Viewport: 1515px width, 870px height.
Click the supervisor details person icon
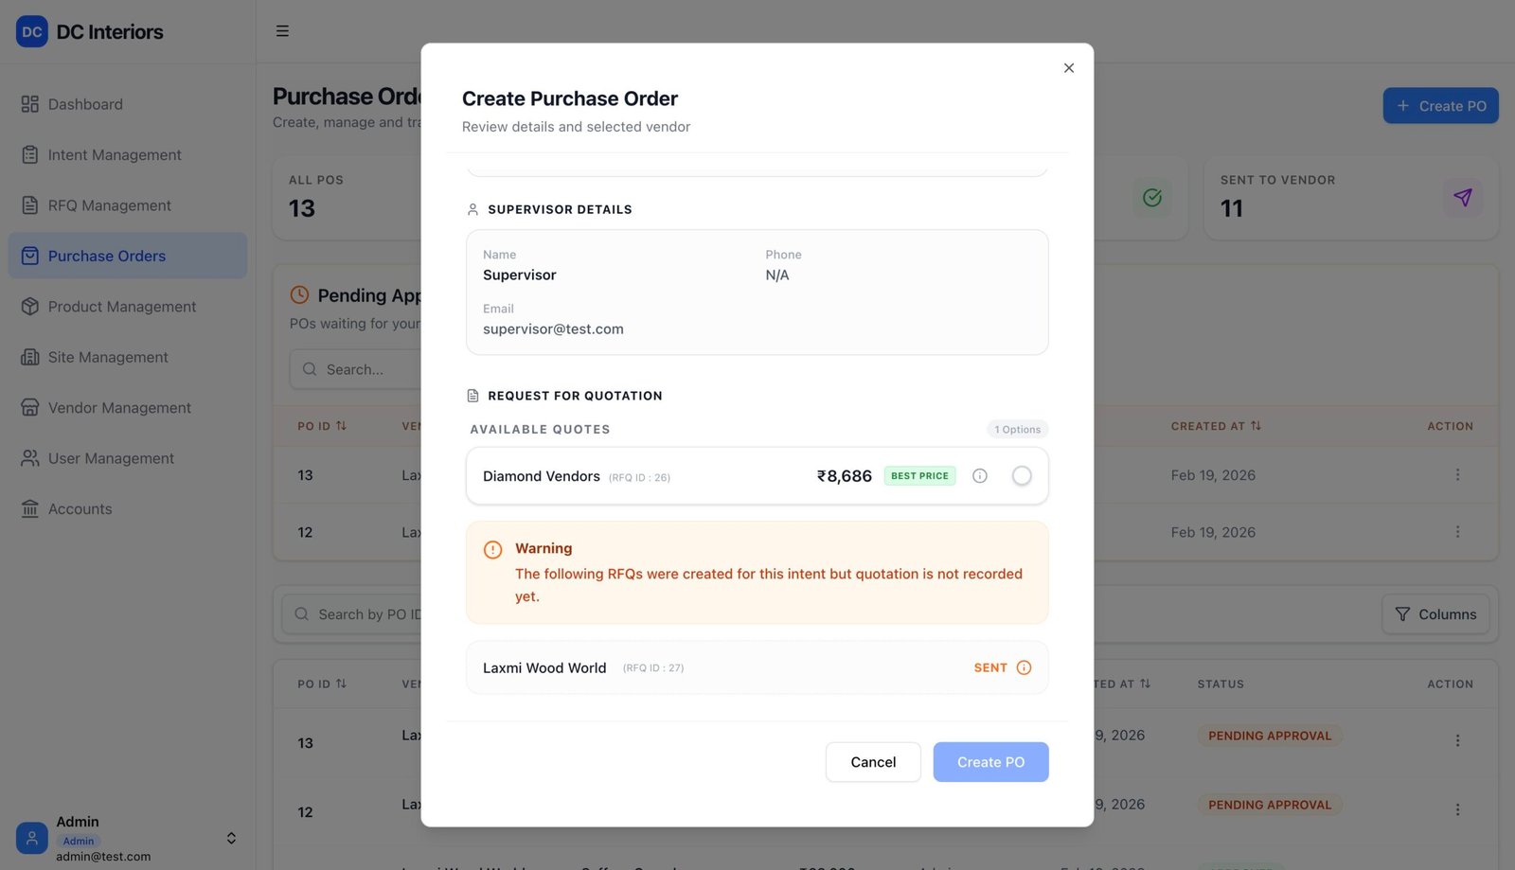click(471, 208)
